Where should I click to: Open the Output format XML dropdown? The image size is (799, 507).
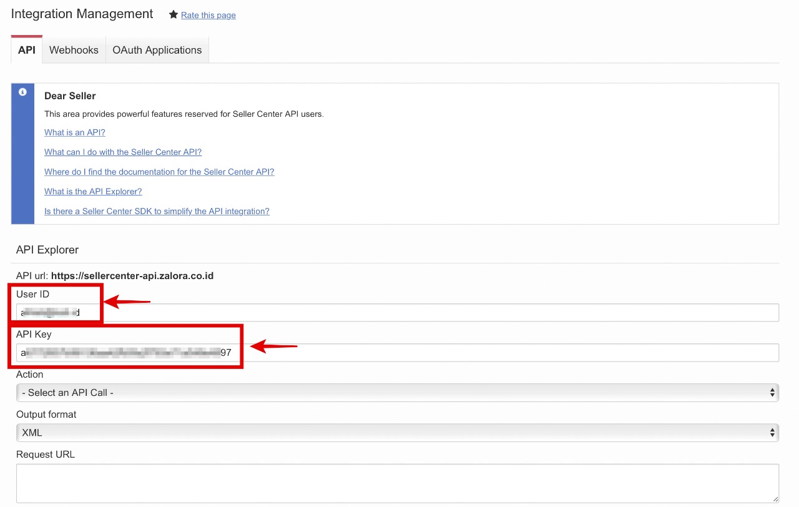[397, 433]
